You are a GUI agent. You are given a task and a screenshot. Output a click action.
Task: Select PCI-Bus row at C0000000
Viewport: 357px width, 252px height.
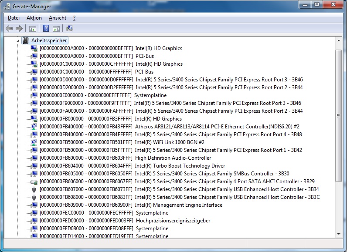tap(96, 72)
